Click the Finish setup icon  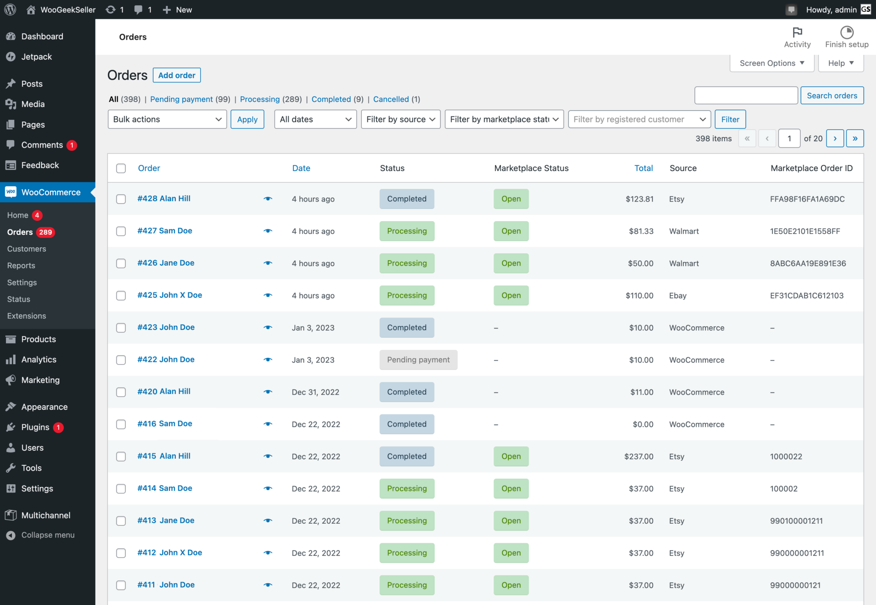click(846, 36)
